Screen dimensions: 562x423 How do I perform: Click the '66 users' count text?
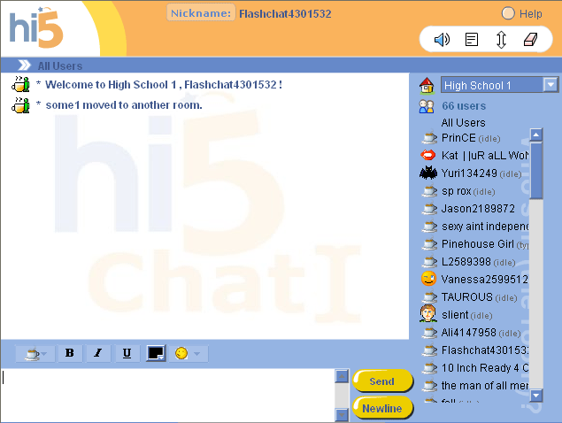point(464,106)
